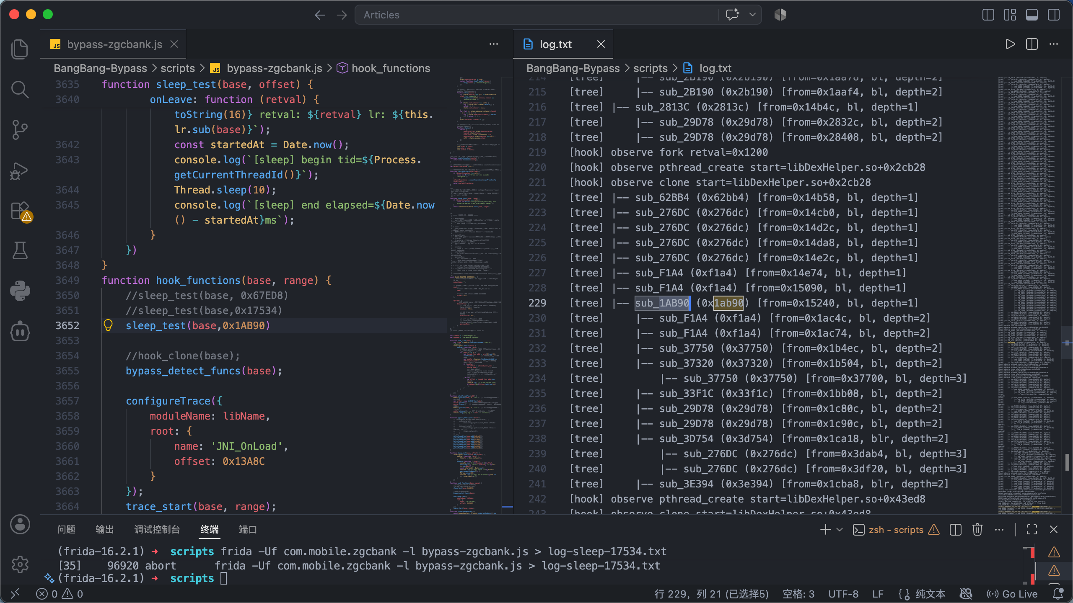Open the Manage gear menu
This screenshot has height=603, width=1073.
[x=20, y=564]
